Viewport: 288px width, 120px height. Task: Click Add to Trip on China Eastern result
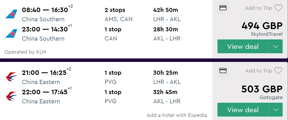pyautogui.click(x=258, y=71)
